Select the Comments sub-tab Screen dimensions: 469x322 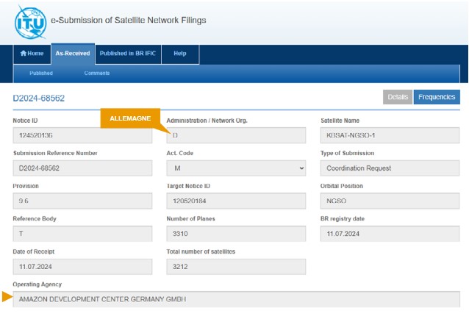[96, 74]
